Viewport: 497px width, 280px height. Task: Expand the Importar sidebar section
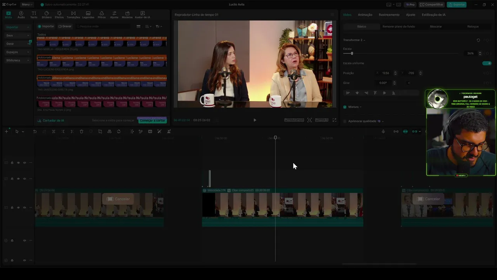pos(17,27)
